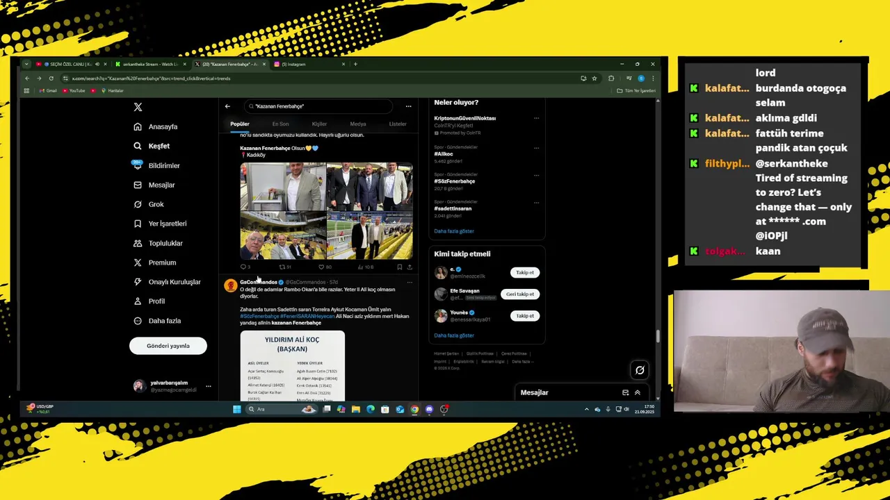This screenshot has height=500, width=890.
Task: Open options for the #sadettinsaran trend
Action: 536,202
